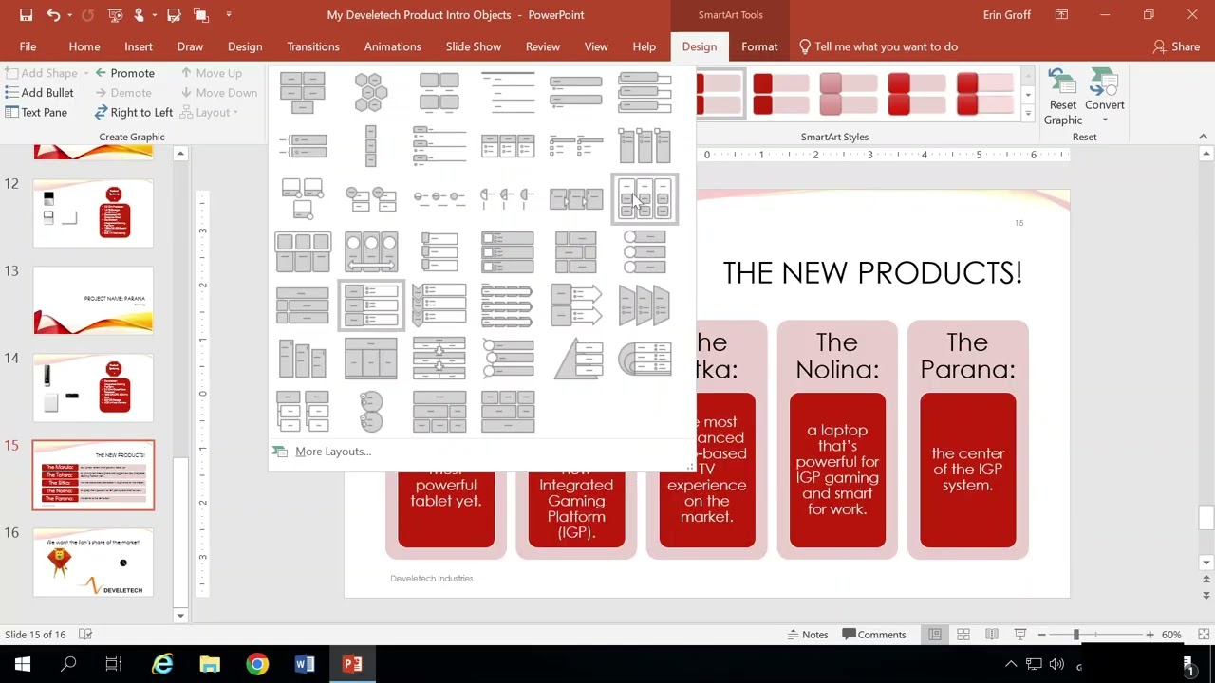Save the presentation from Quick Access Toolbar
The image size is (1215, 683).
(x=26, y=15)
